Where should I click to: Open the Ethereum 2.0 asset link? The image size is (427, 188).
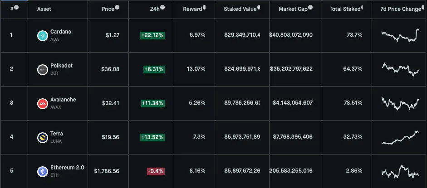(x=67, y=168)
